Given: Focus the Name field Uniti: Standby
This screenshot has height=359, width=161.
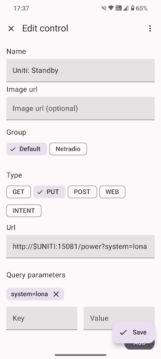Looking at the screenshot, I should [x=80, y=70].
